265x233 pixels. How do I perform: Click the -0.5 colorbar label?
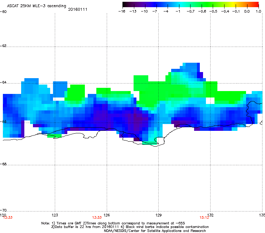[213, 11]
